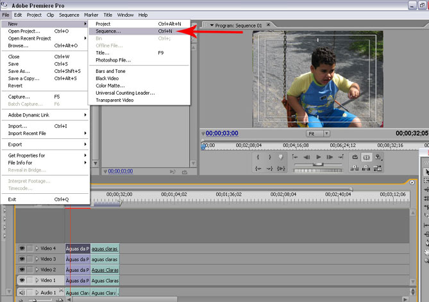Image resolution: width=429 pixels, height=302 pixels.
Task: Click the Set In Point icon
Action: point(258,157)
